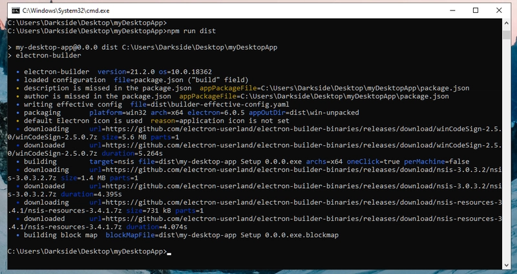Screen dimensions: 517x274
Task: Click the 'size=5.6 MB' text
Action: pos(124,137)
